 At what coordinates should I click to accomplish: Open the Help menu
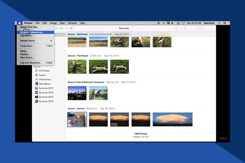[82, 23]
